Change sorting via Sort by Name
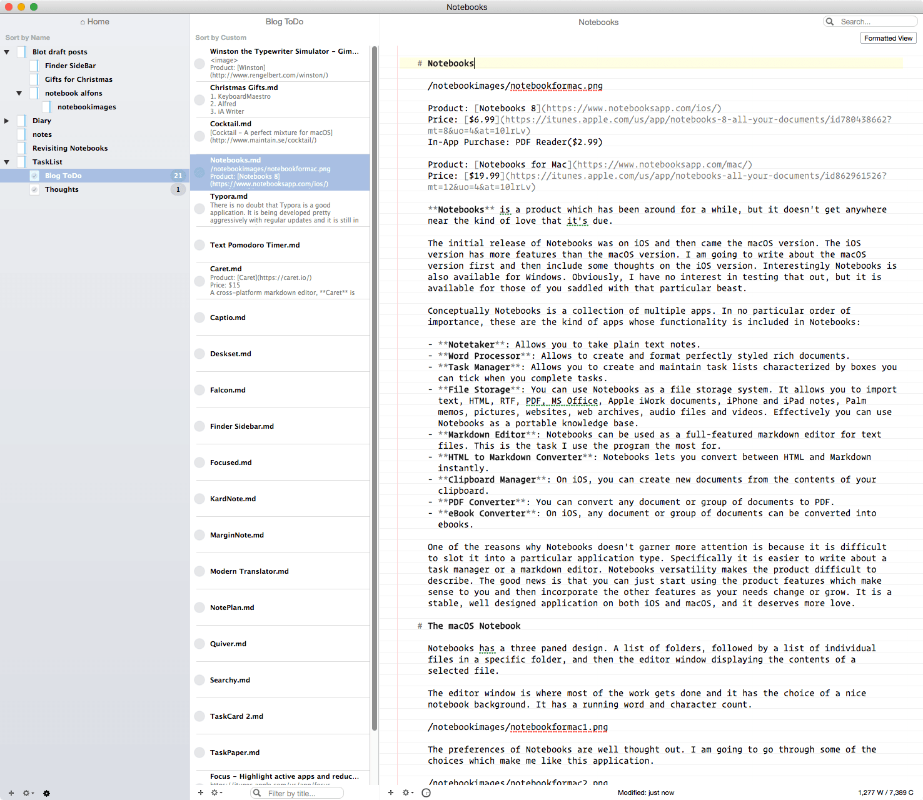The width and height of the screenshot is (923, 800). [28, 38]
